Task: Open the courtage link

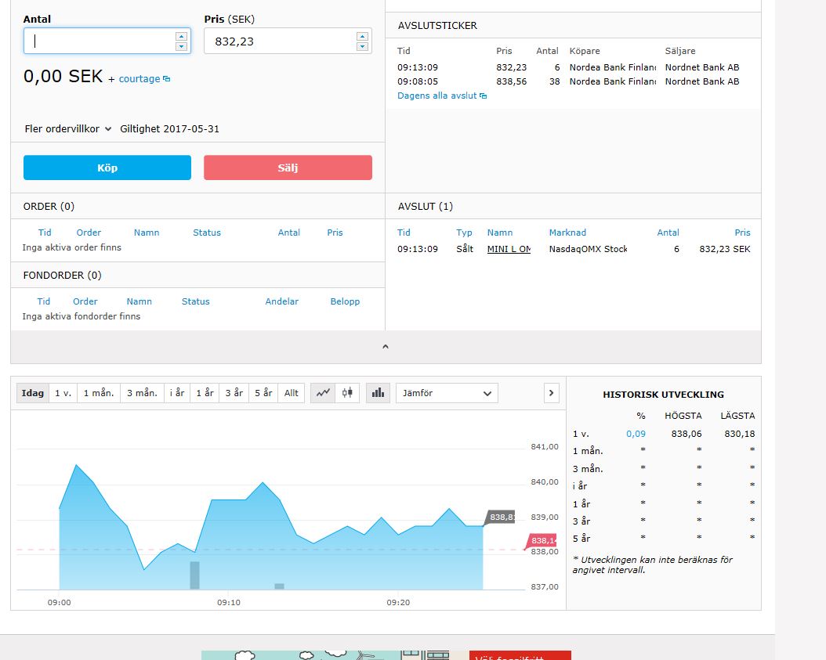Action: (x=140, y=79)
